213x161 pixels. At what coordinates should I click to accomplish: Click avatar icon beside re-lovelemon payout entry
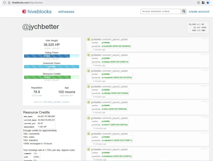click(x=88, y=149)
